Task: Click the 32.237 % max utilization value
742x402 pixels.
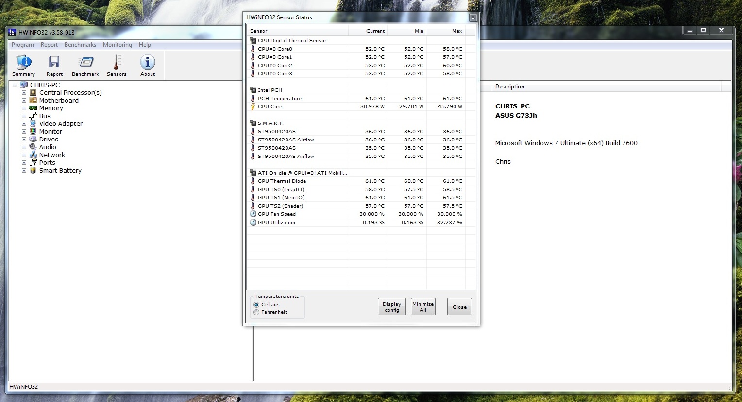Action: pos(450,222)
